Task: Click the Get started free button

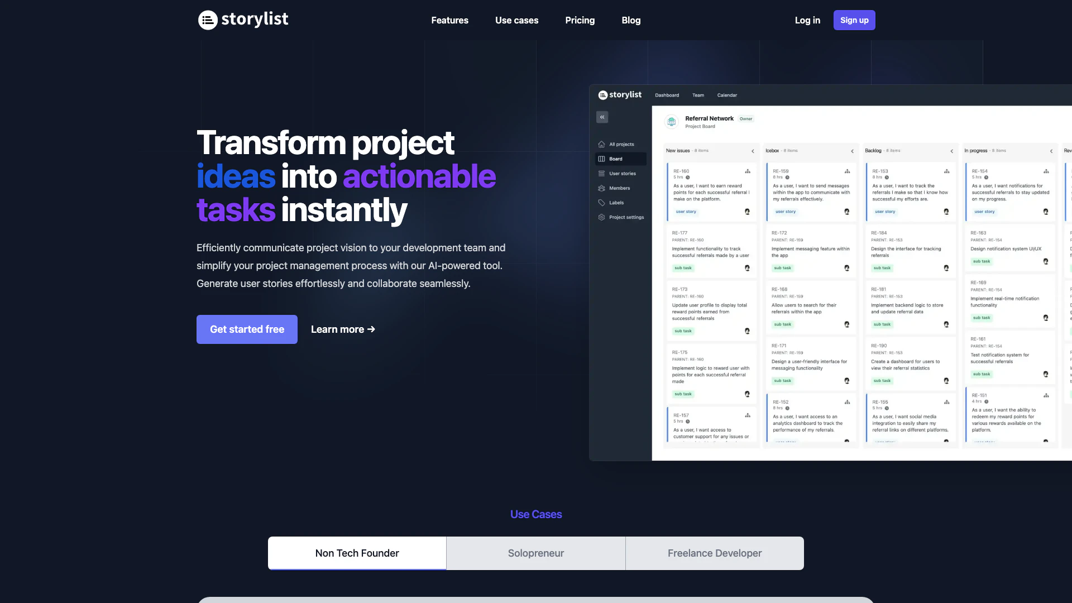Action: pos(247,329)
